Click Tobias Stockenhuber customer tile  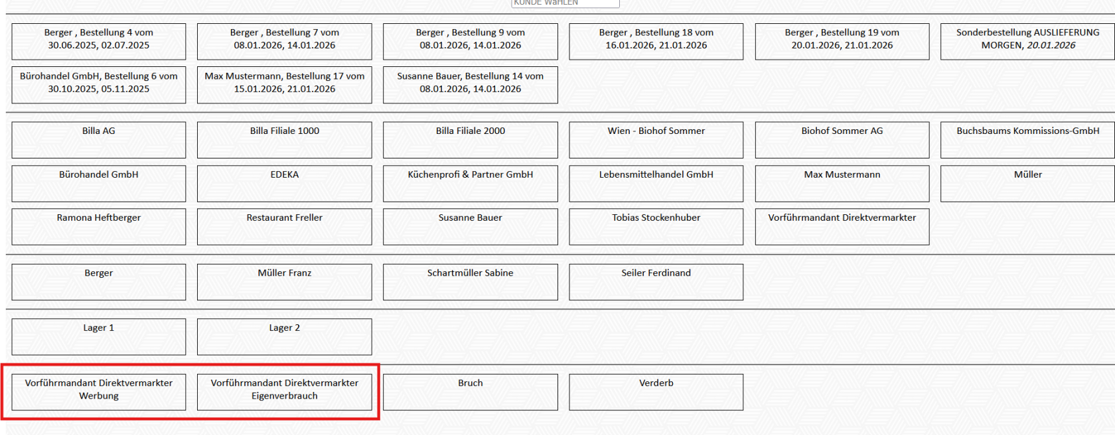coord(656,226)
